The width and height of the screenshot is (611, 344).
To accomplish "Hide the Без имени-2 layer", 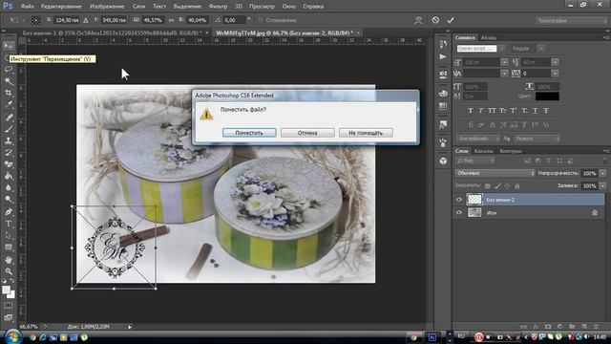I will [x=459, y=200].
